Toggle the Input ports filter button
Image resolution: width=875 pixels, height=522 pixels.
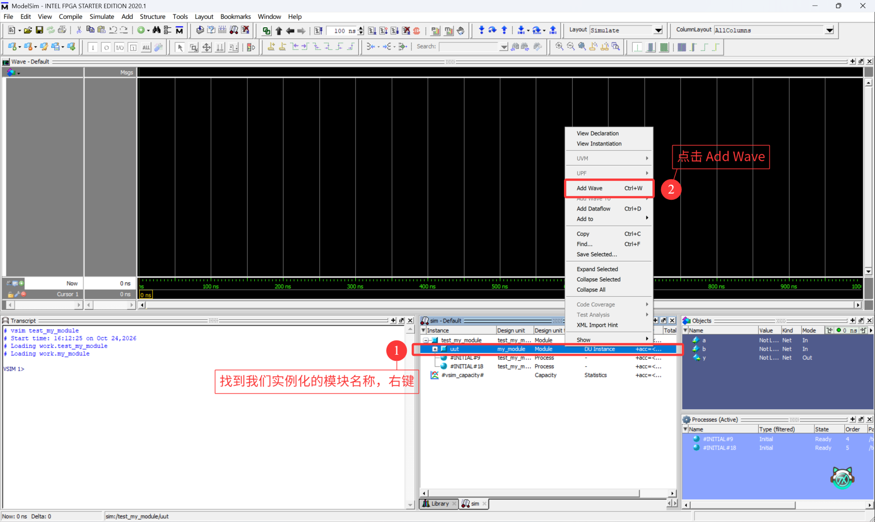(93, 47)
